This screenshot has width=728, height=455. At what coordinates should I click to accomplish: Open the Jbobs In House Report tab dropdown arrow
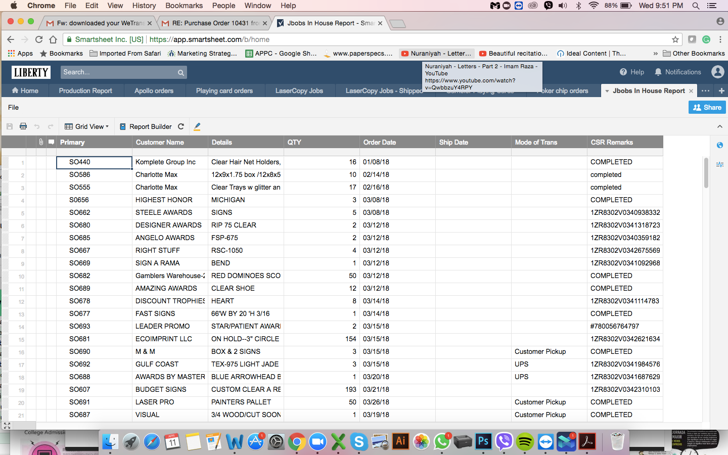tap(607, 91)
